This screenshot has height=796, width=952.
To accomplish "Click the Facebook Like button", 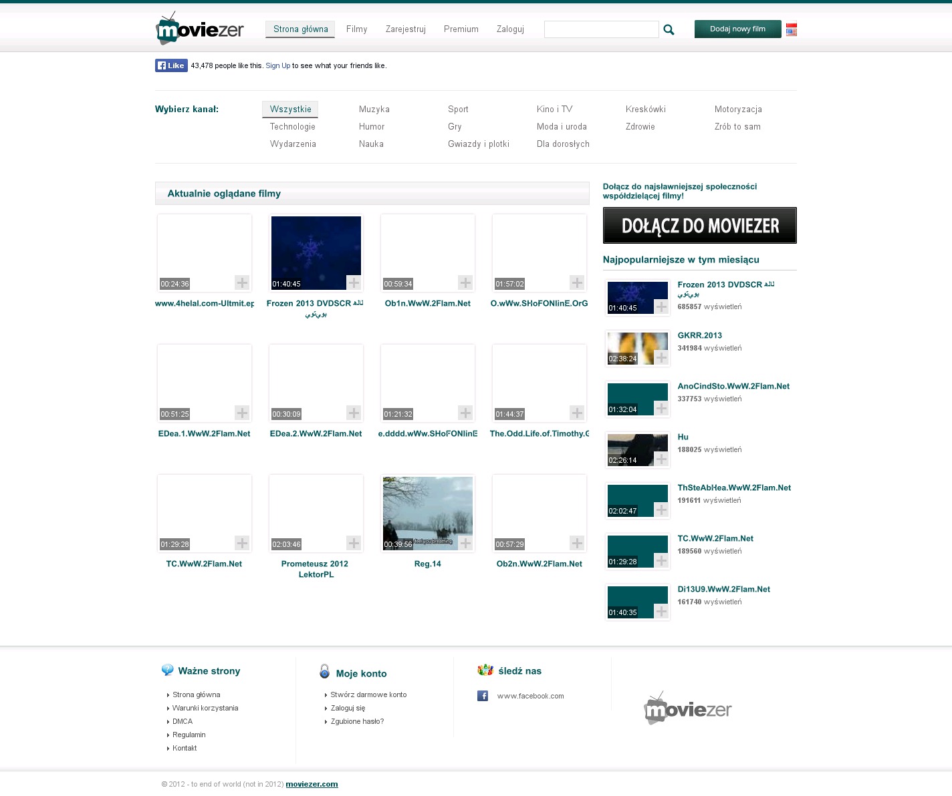I will (x=171, y=65).
